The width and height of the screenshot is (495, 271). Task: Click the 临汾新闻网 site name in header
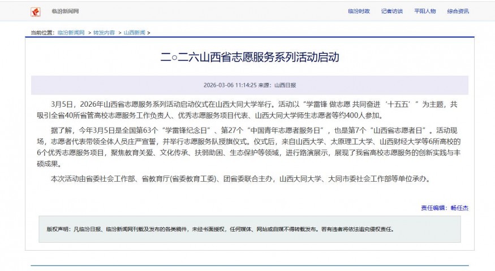[65, 11]
